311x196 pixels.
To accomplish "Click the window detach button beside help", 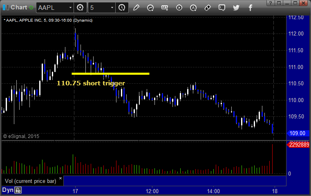I will 279,3.
